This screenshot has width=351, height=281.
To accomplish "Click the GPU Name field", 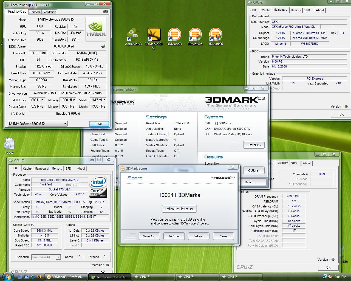I will click(56, 19).
